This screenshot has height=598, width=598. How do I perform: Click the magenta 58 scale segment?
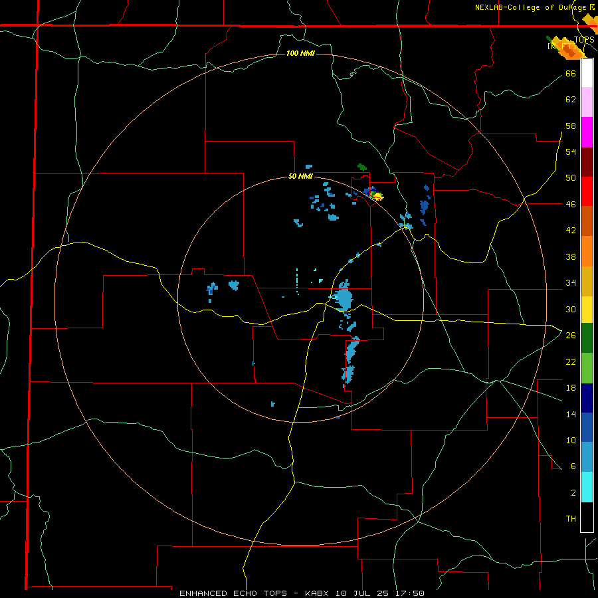587,132
